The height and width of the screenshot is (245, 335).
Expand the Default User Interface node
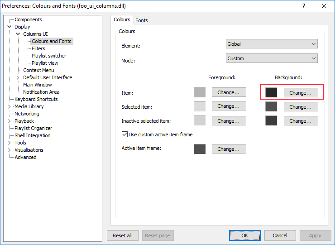(x=18, y=77)
